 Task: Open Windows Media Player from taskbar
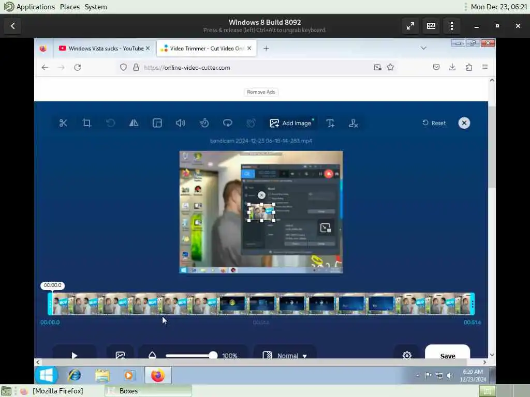point(129,375)
